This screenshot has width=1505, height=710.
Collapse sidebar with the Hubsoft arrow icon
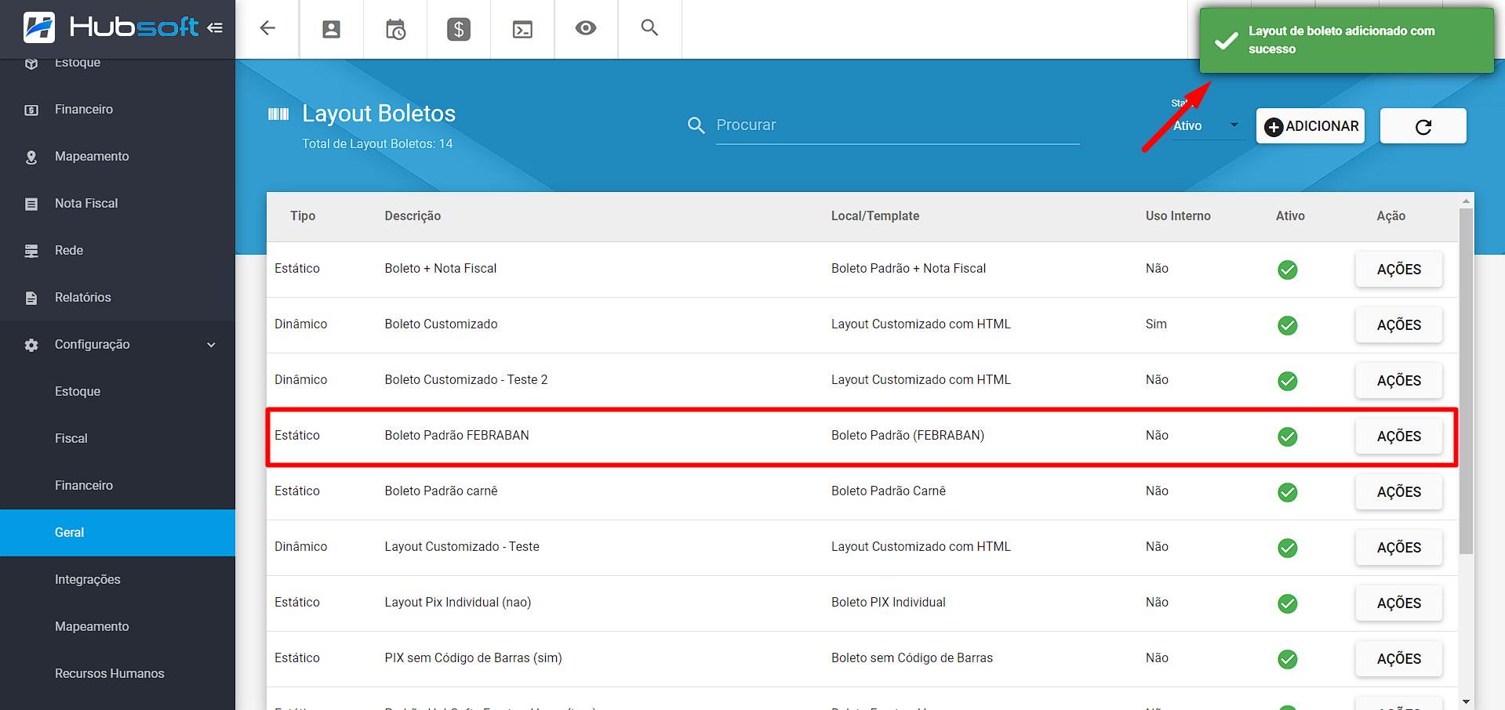[215, 28]
